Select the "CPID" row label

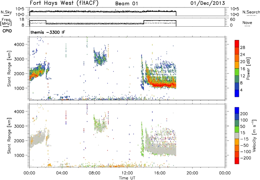click(7, 31)
